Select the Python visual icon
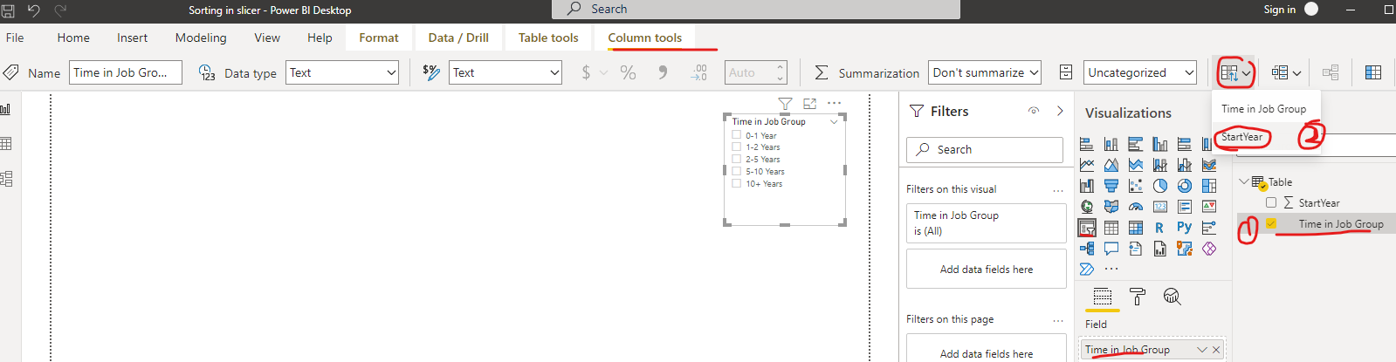The height and width of the screenshot is (362, 1396). (x=1185, y=228)
